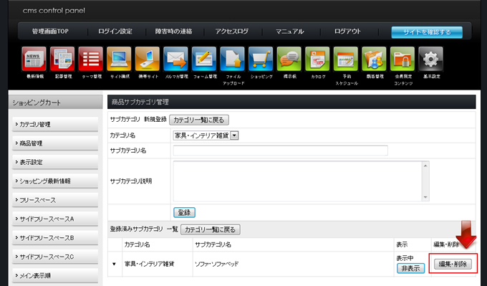Click the 家具・インテリア雑貨 table cell
Viewport: 487px width, 286px height.
pyautogui.click(x=158, y=264)
